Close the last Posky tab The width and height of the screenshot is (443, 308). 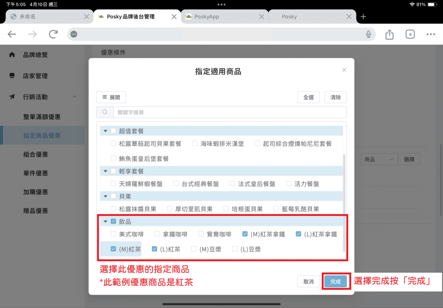(349, 17)
